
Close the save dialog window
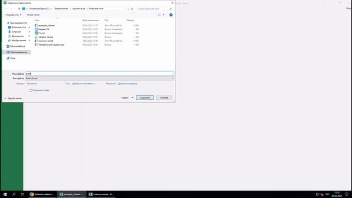(172, 3)
